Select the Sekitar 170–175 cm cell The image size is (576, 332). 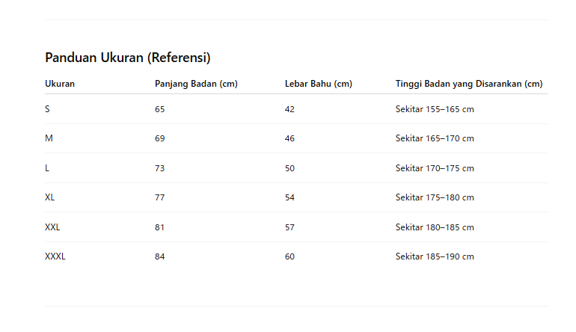tap(435, 168)
